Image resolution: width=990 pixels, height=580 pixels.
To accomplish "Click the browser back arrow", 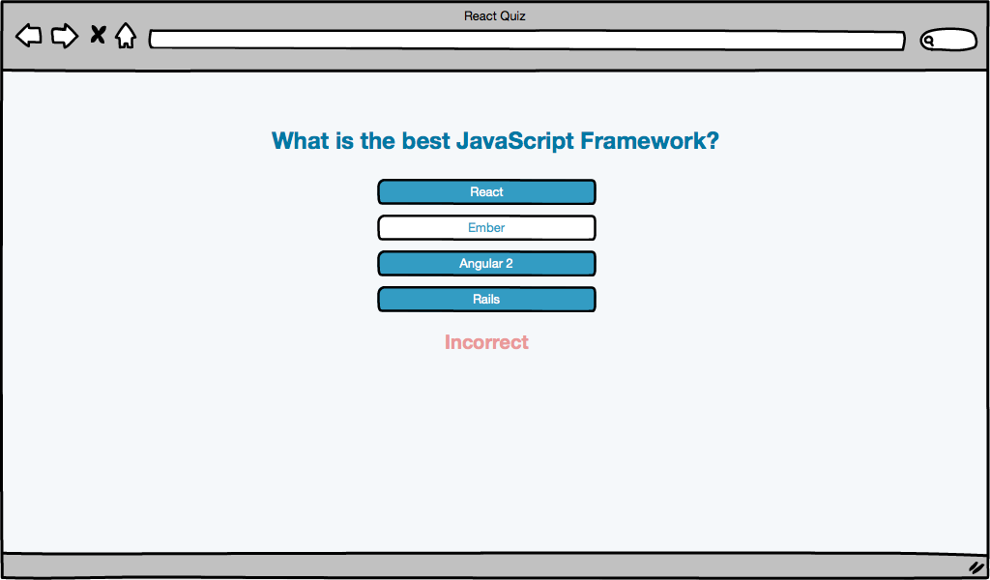I will pos(28,36).
